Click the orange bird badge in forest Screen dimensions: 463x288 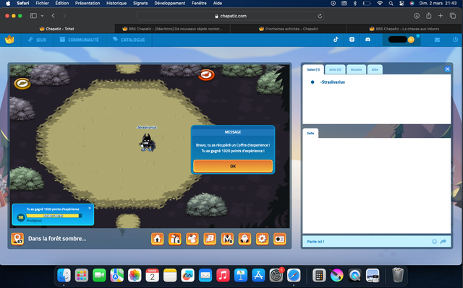click(206, 75)
